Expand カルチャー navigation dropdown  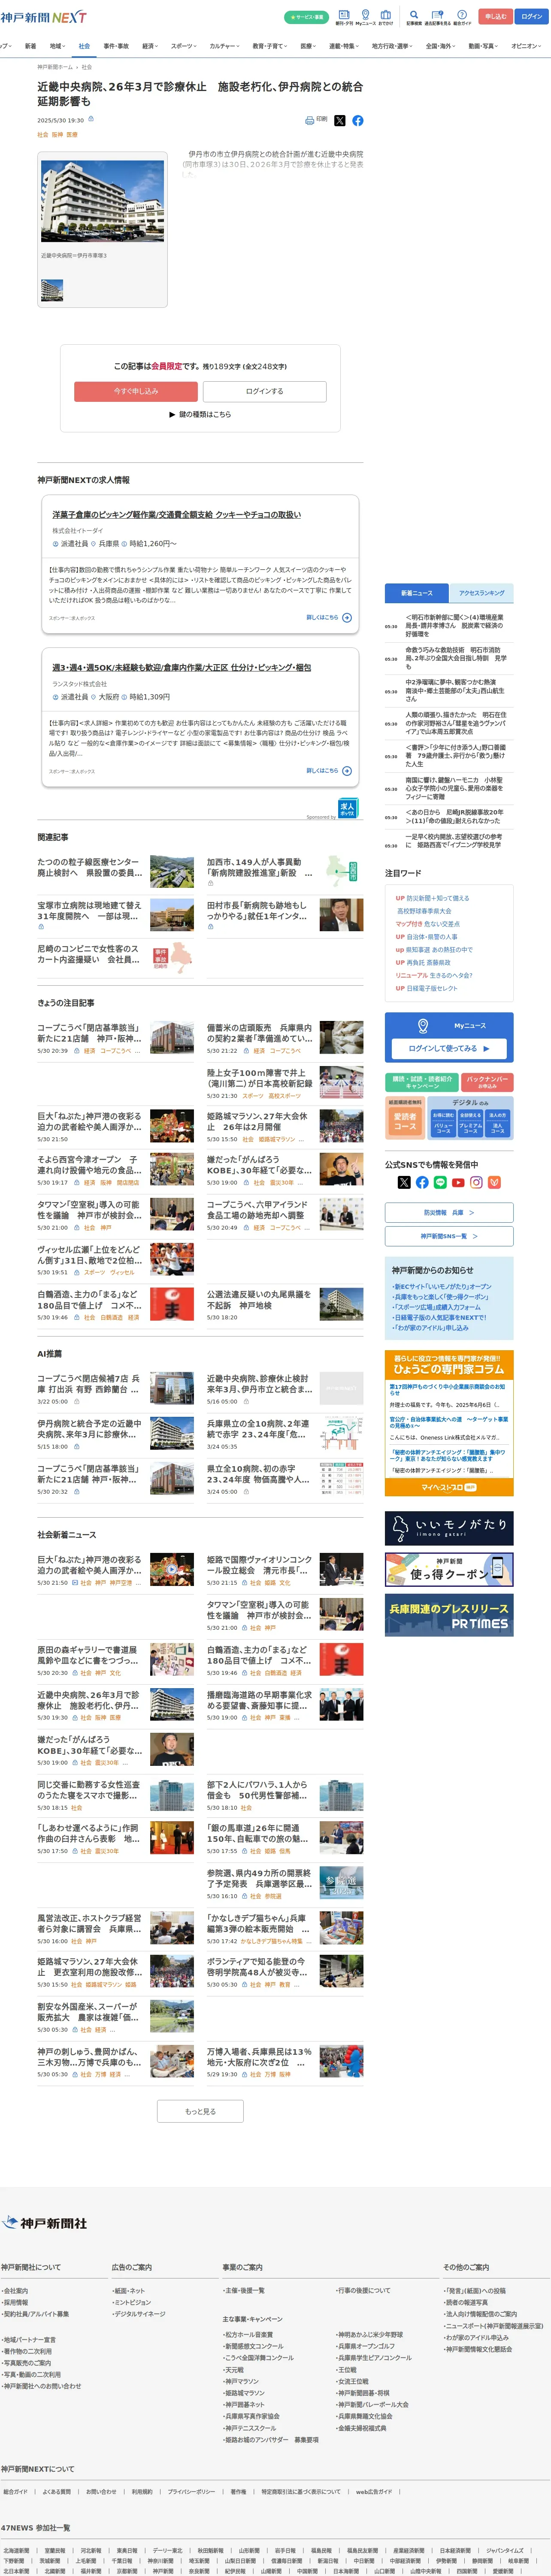pos(225,46)
